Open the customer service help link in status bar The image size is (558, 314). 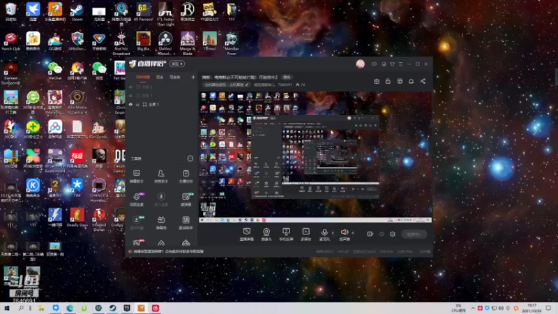167,251
